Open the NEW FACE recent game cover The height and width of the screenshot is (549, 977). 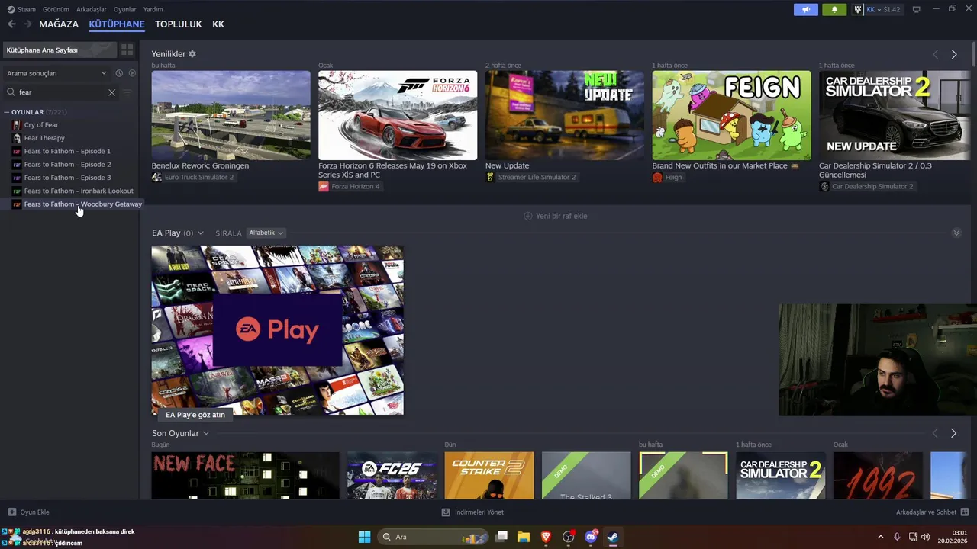(x=245, y=476)
